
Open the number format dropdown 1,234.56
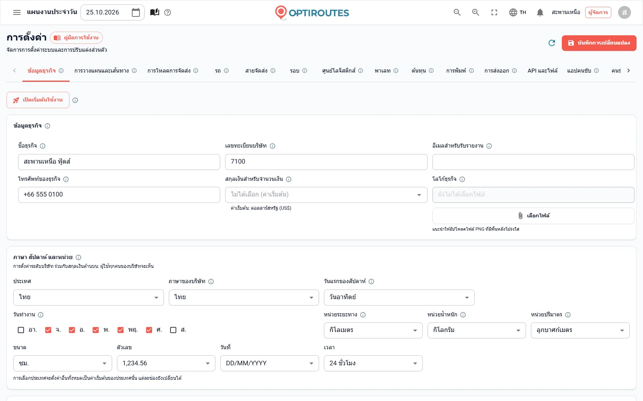(166, 363)
